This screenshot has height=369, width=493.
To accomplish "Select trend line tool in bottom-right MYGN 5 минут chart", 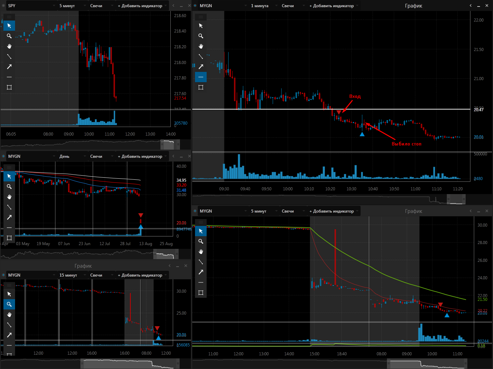I will pos(201,262).
